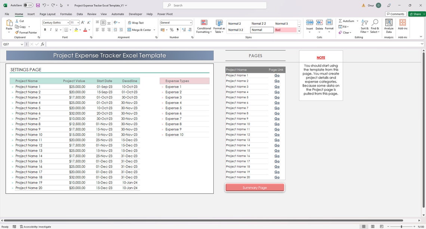Open the Data tab
This screenshot has width=426, height=229.
click(80, 14)
